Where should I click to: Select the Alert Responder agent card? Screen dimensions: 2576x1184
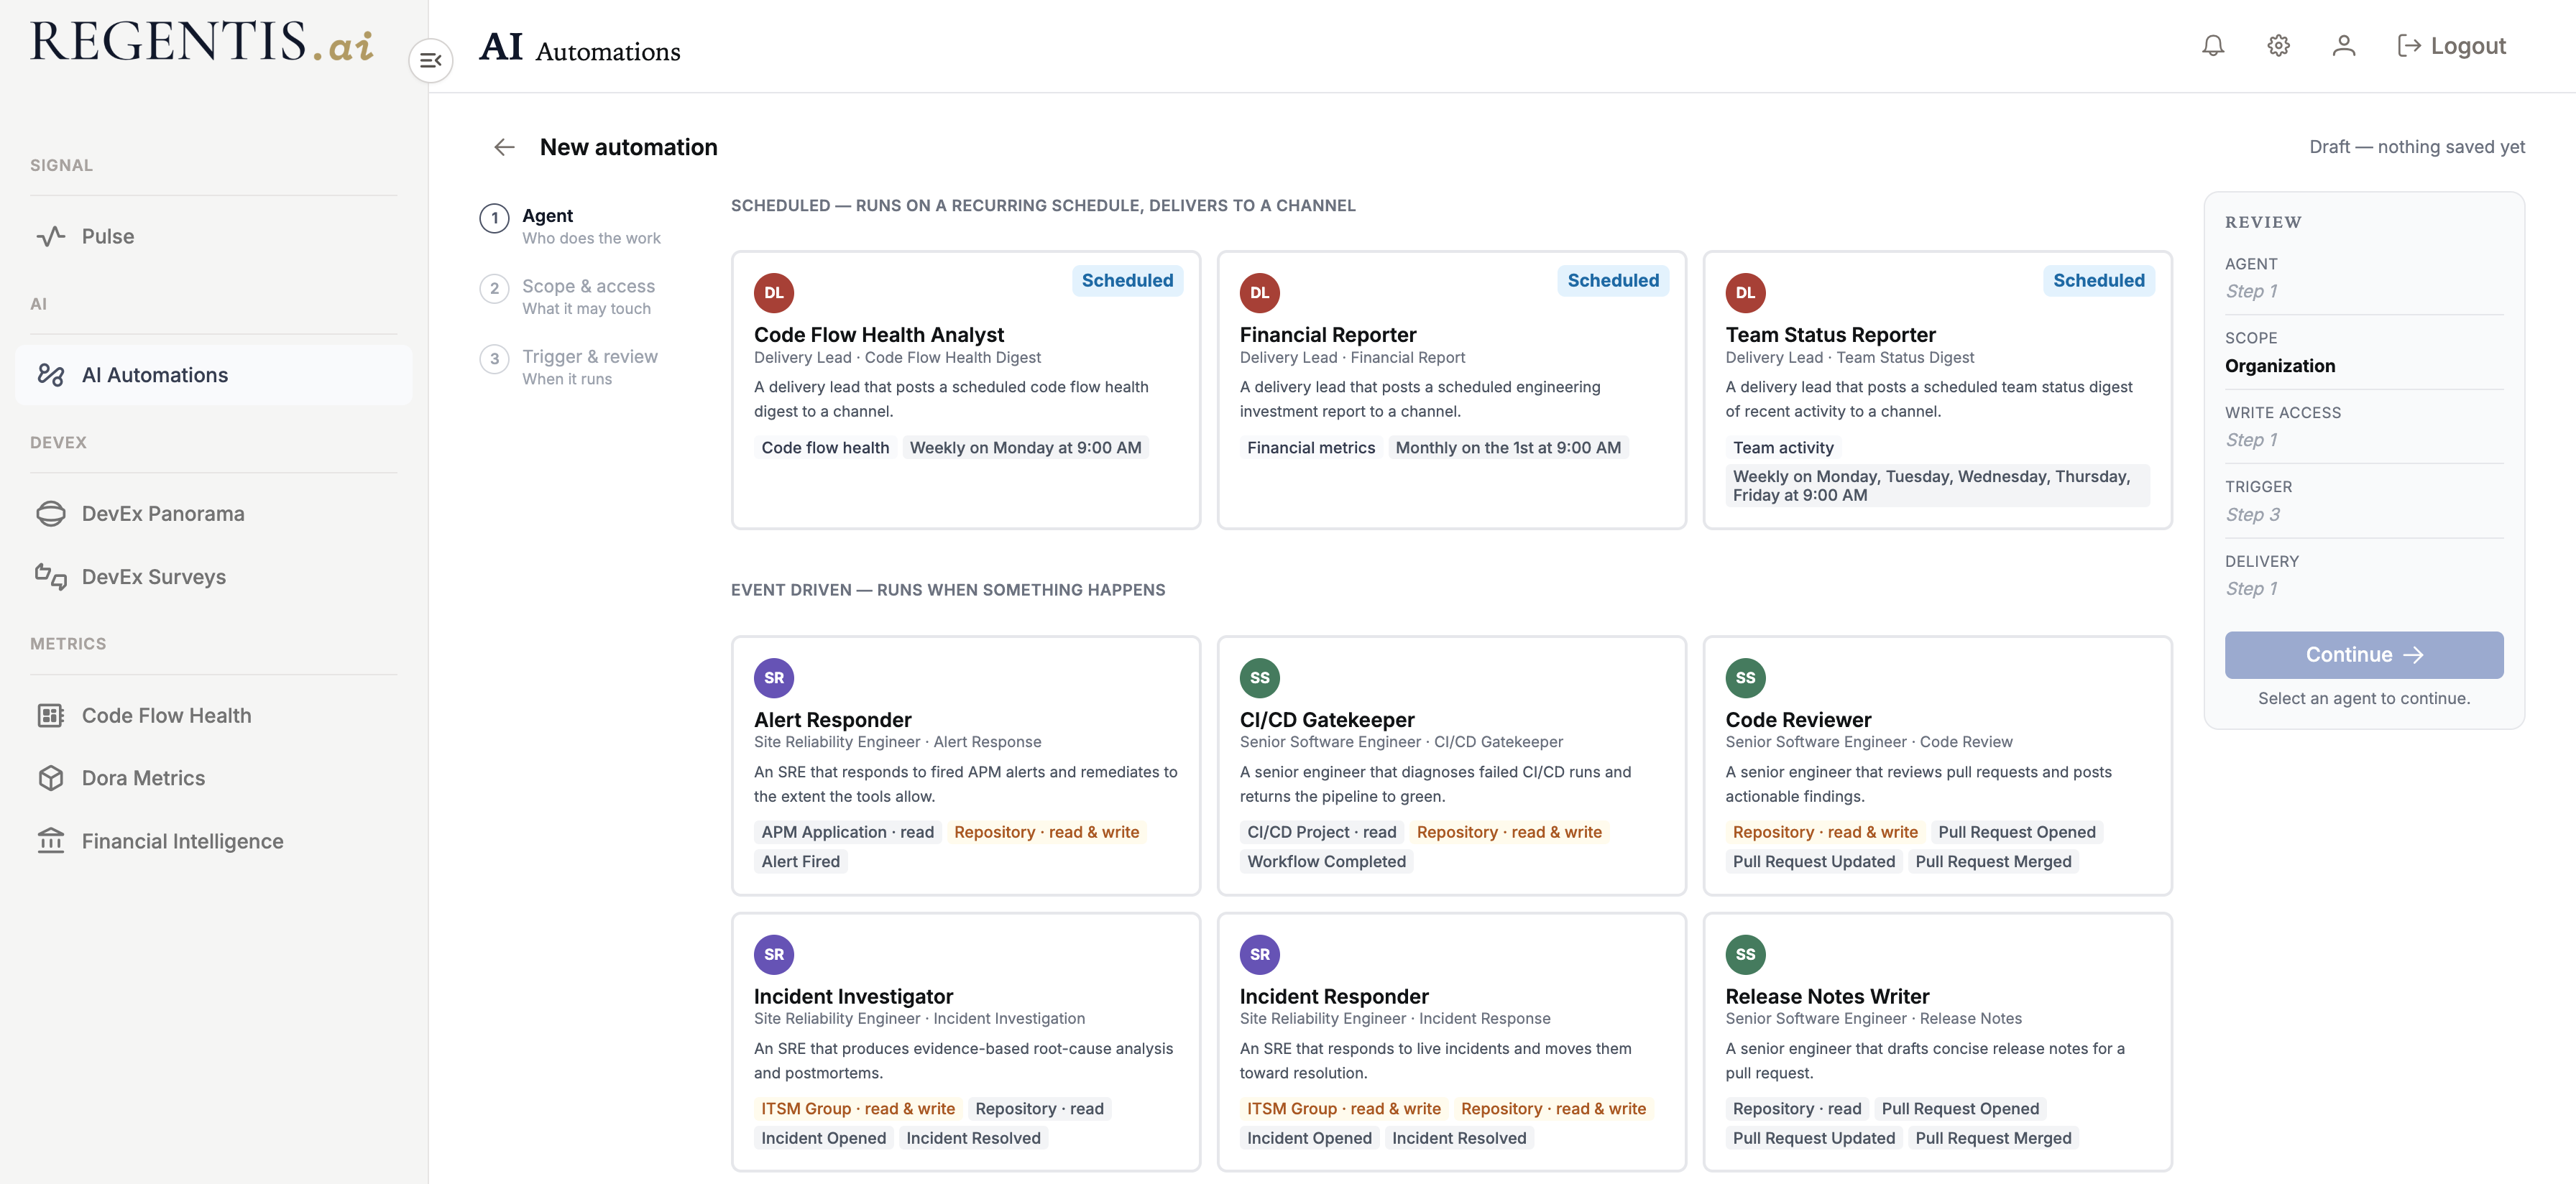[966, 766]
